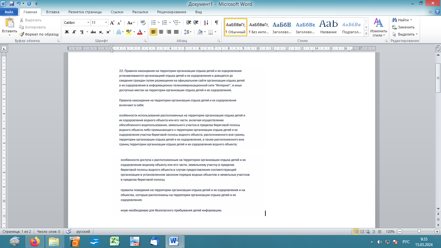441x248 pixels.
Task: Click the zoom slider handle
Action: pos(419,232)
